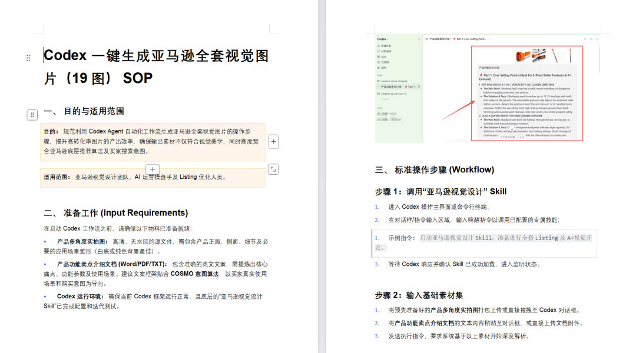Screen dimensions: 636x353
Task: Click the plus button between the two highlighted blocks
Action: (x=153, y=169)
